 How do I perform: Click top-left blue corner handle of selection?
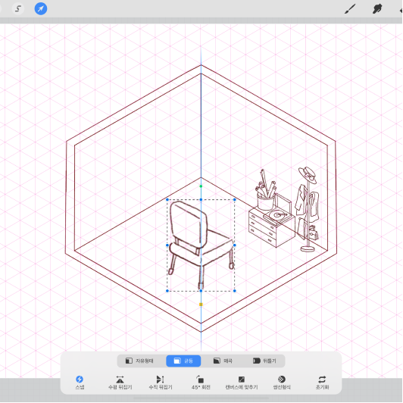(167, 199)
